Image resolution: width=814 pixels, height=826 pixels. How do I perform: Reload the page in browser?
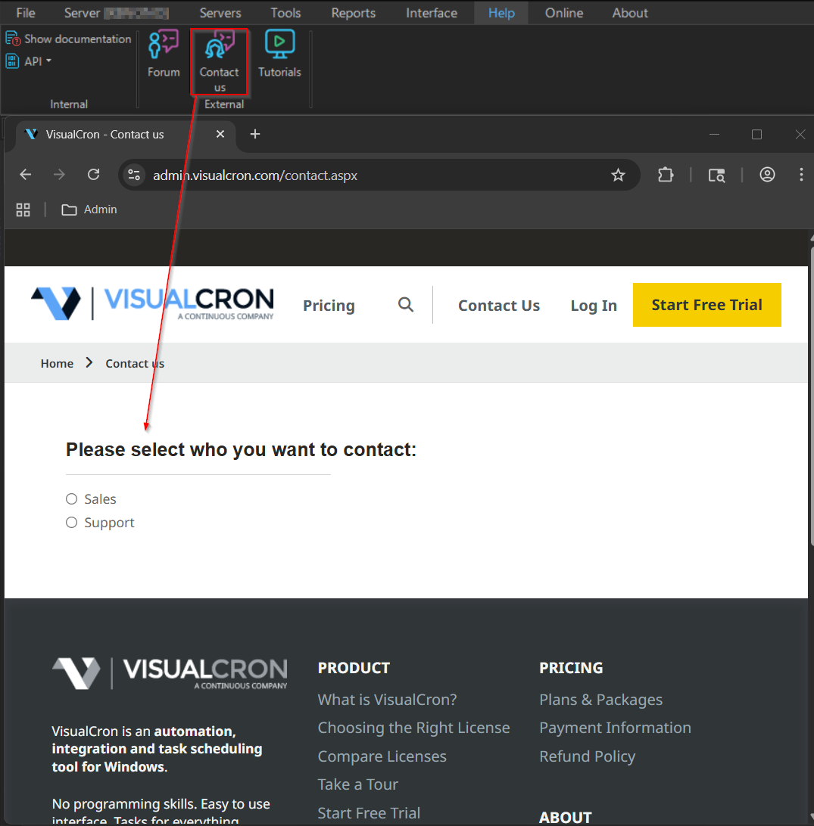(94, 175)
